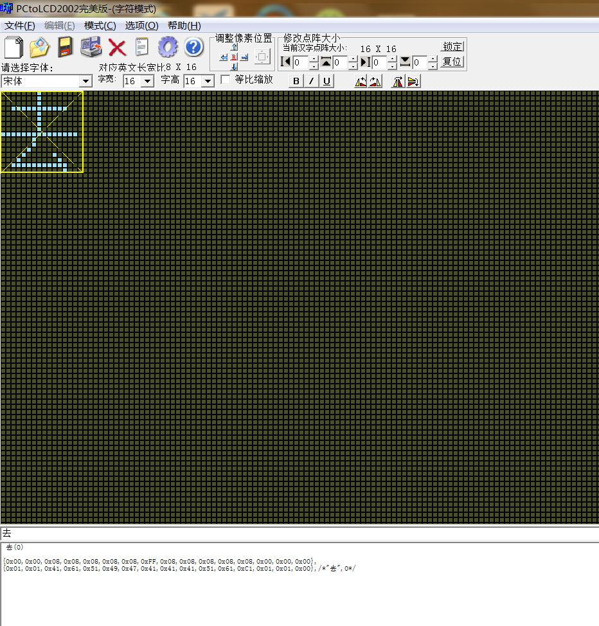
Task: Decrease the left-edge spinner value
Action: 314,66
